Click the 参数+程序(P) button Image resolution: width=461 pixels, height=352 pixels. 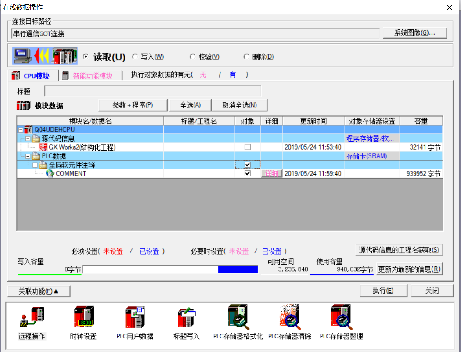click(x=133, y=105)
